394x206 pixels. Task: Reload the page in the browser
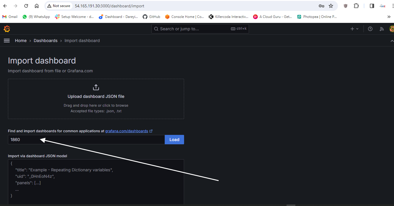[x=26, y=6]
